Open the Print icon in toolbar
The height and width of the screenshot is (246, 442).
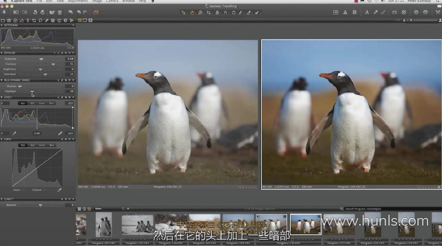pyautogui.click(x=425, y=12)
